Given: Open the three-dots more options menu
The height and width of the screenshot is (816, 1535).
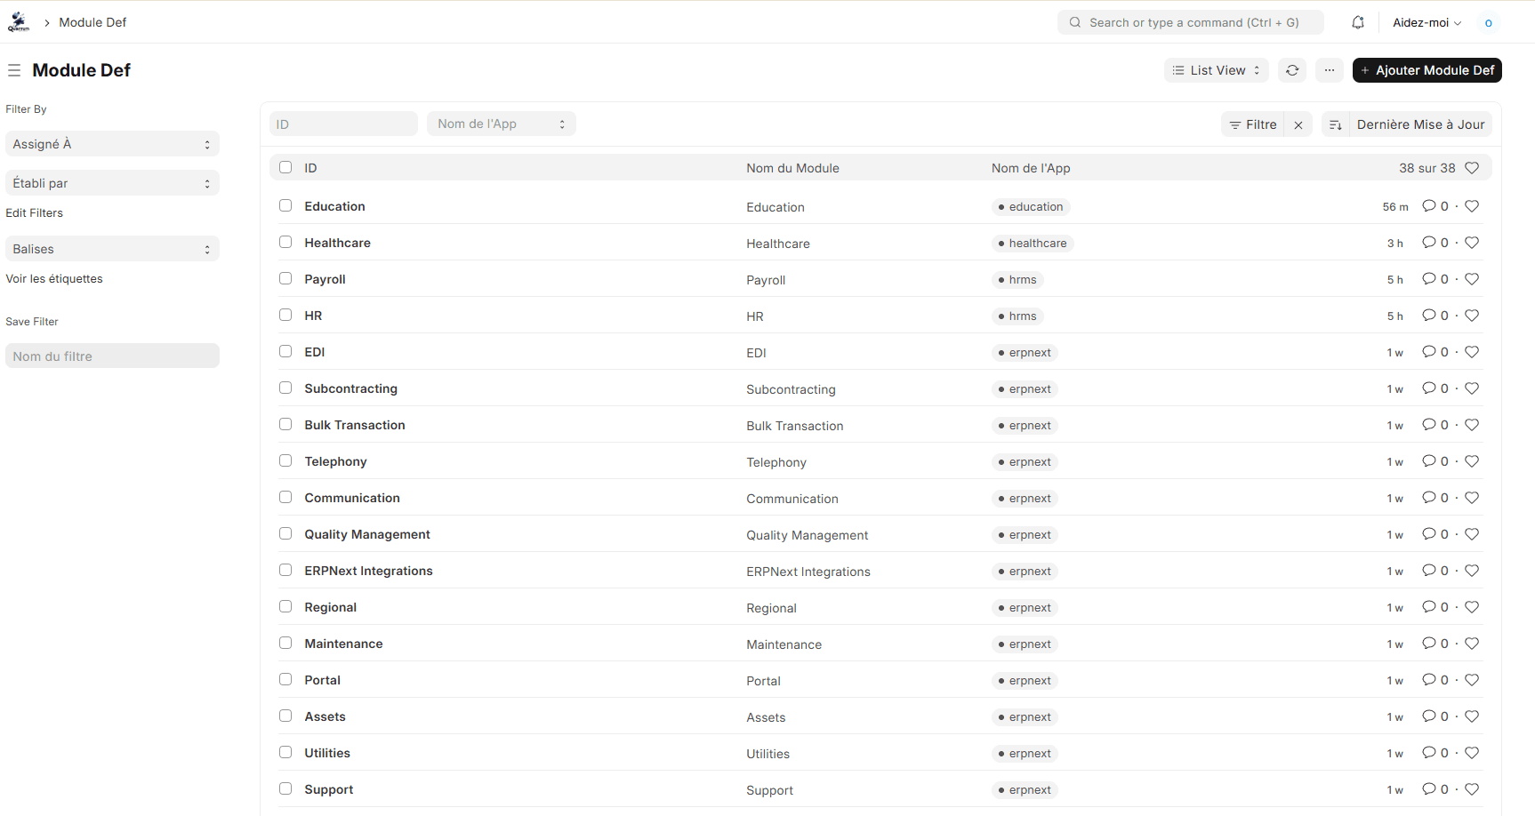Looking at the screenshot, I should [1330, 70].
